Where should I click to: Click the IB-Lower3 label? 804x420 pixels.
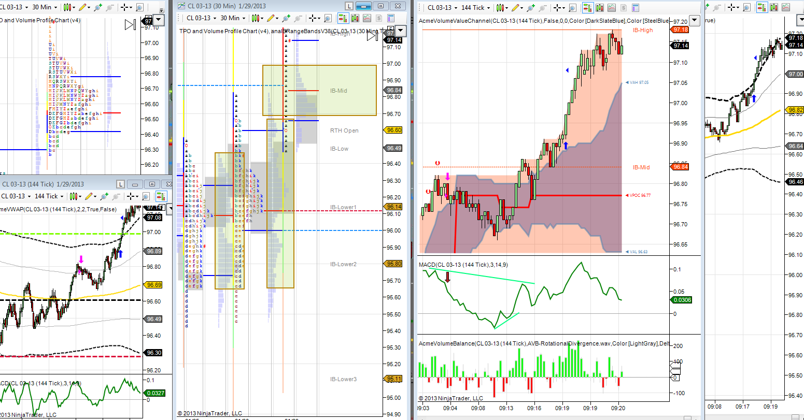(343, 379)
